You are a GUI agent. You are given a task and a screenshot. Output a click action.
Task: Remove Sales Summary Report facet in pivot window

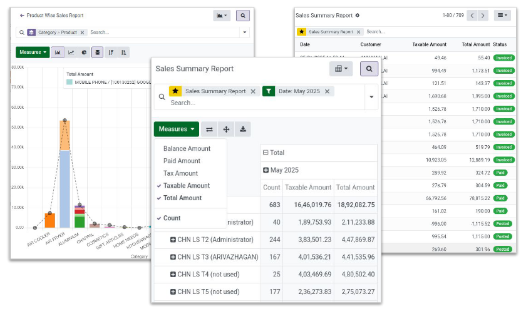point(253,91)
